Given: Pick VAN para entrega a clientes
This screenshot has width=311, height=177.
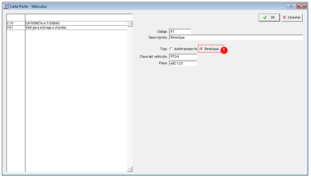Looking at the screenshot, I should click(x=46, y=28).
